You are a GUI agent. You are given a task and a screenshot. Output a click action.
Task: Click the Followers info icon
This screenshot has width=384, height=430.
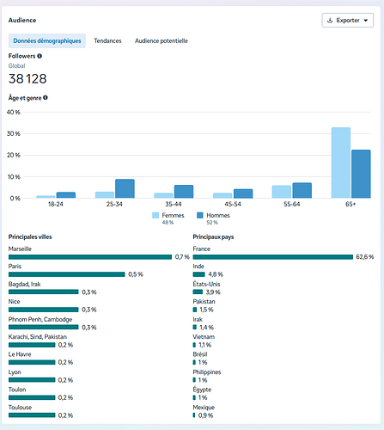pos(40,56)
